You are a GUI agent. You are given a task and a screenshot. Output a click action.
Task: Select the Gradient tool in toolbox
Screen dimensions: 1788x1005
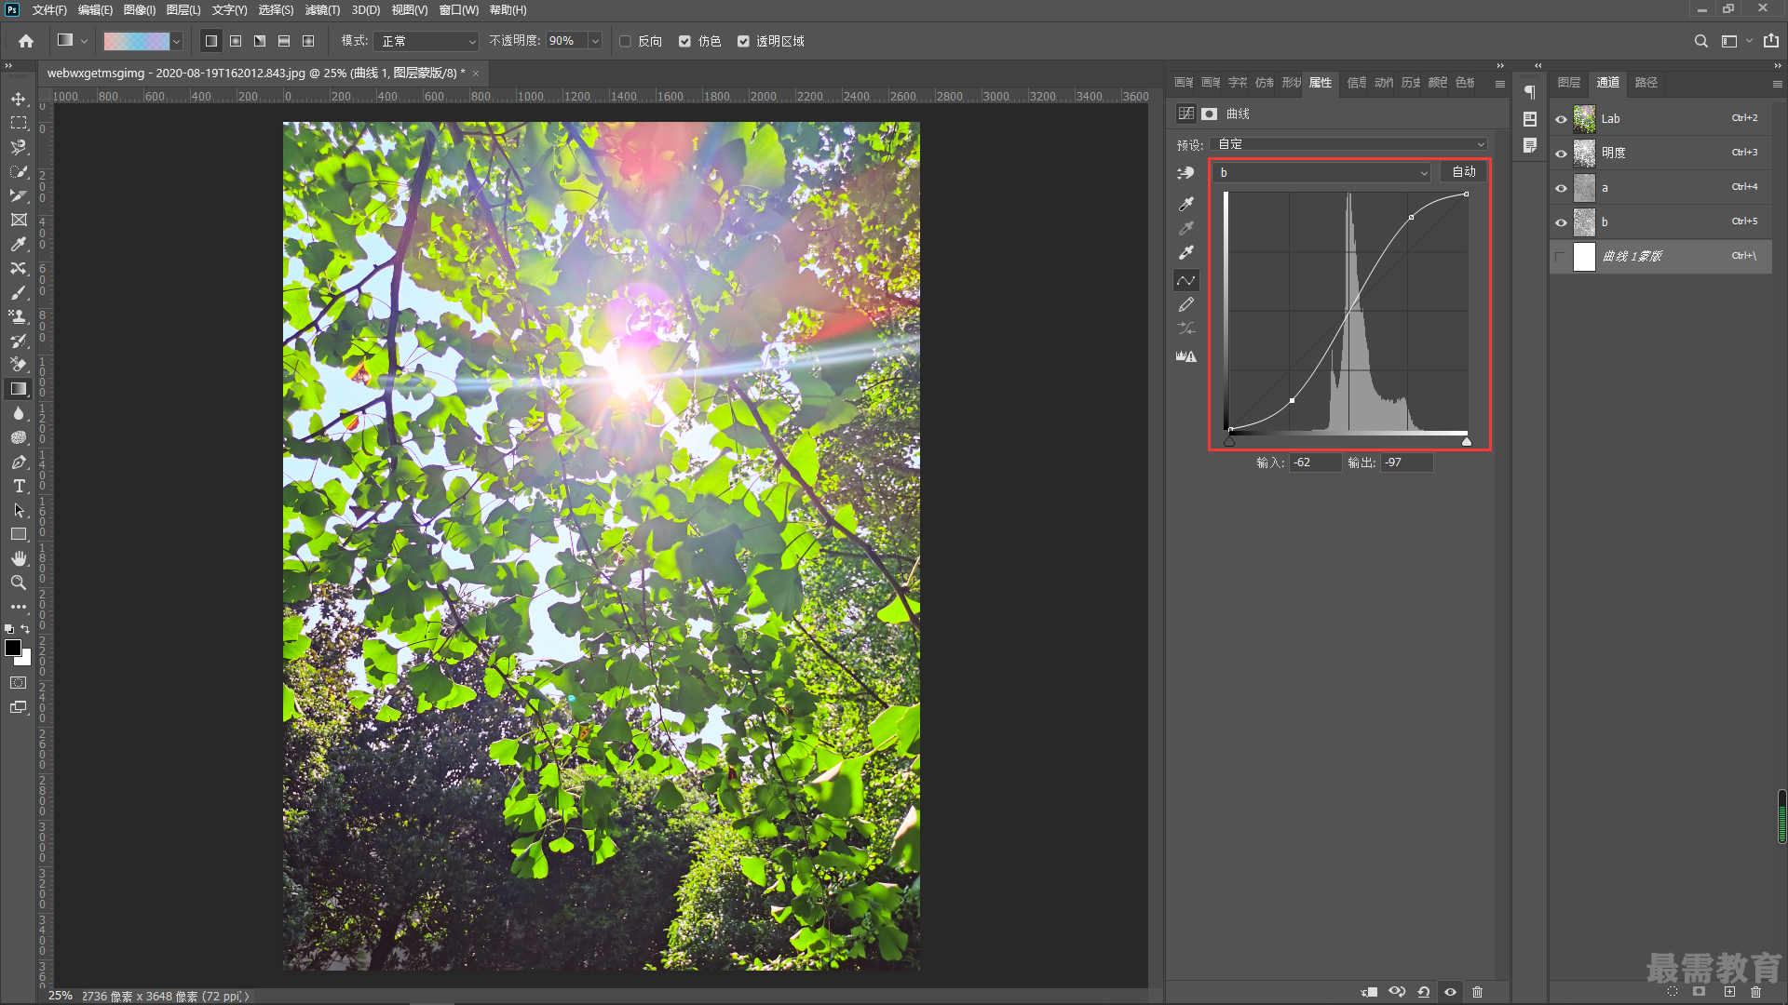[19, 389]
